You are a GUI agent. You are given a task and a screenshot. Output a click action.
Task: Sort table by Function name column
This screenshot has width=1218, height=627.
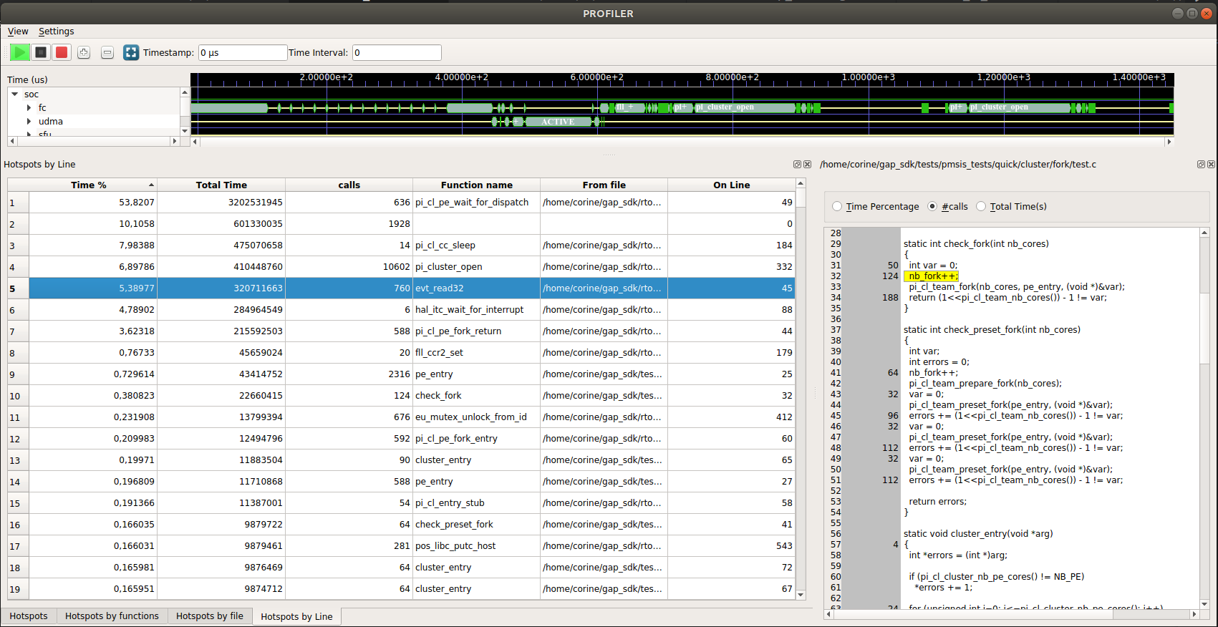(477, 185)
